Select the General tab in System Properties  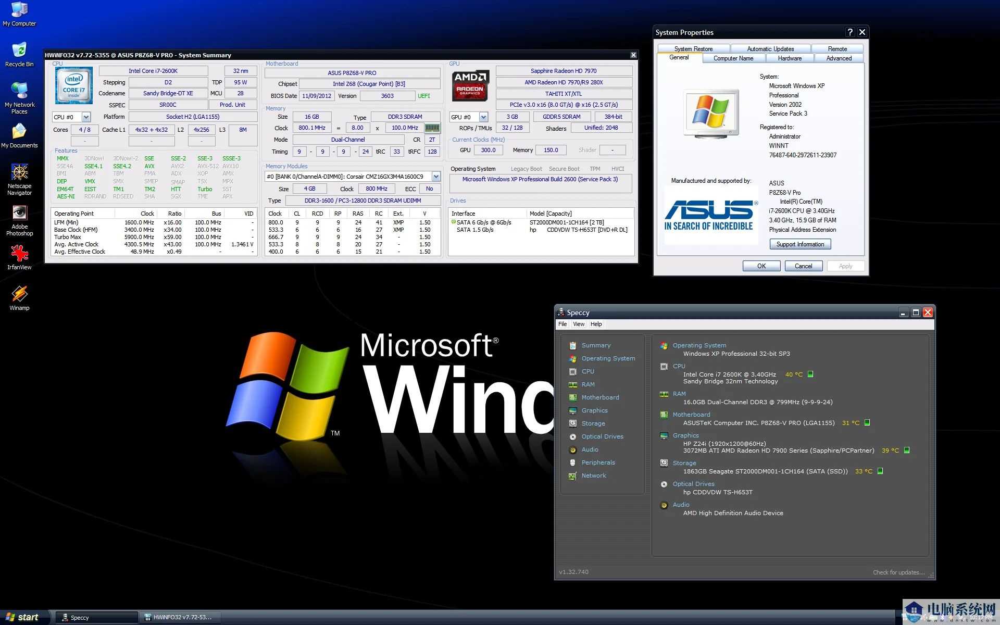click(x=679, y=58)
